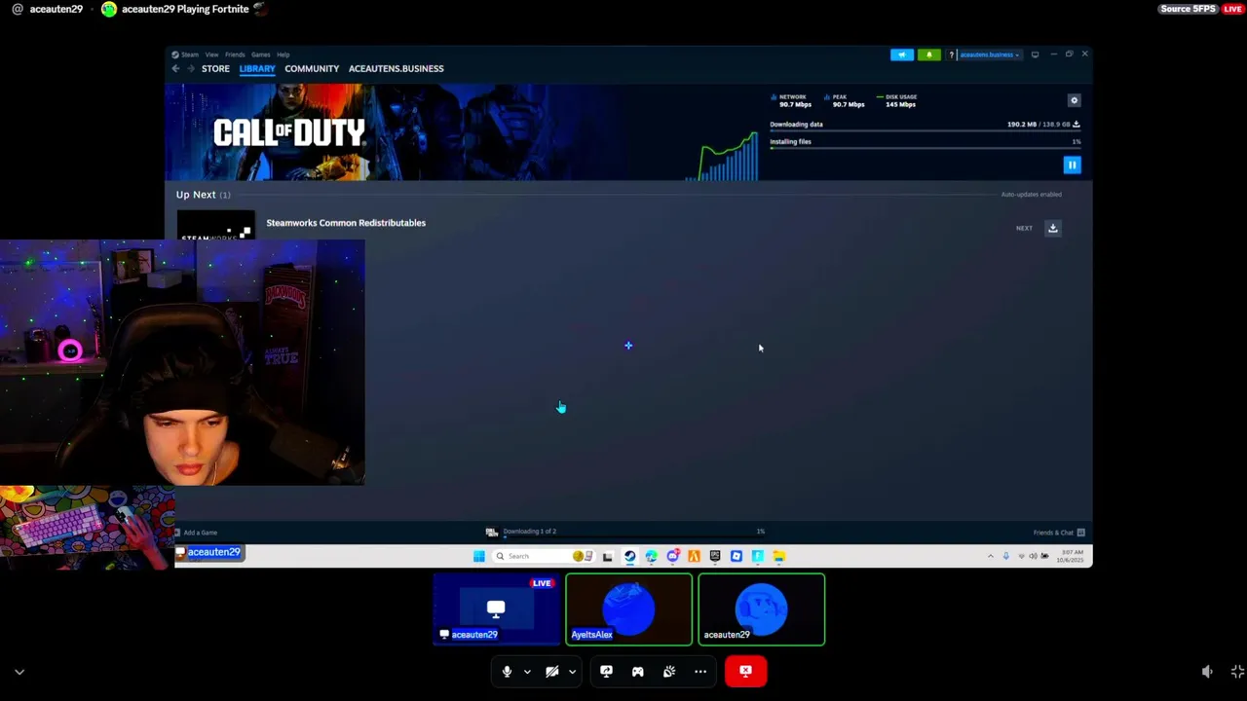Click the Up Next heading

[196, 195]
